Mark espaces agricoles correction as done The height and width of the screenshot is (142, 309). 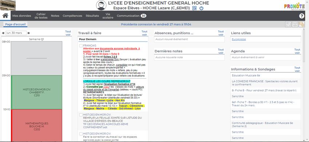coord(81,134)
